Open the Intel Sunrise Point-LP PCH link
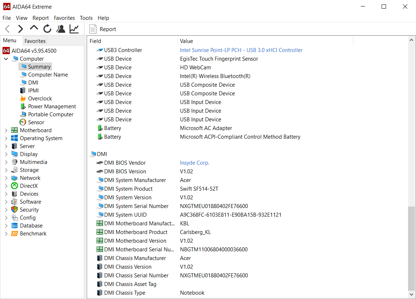The image size is (416, 299). [x=241, y=50]
